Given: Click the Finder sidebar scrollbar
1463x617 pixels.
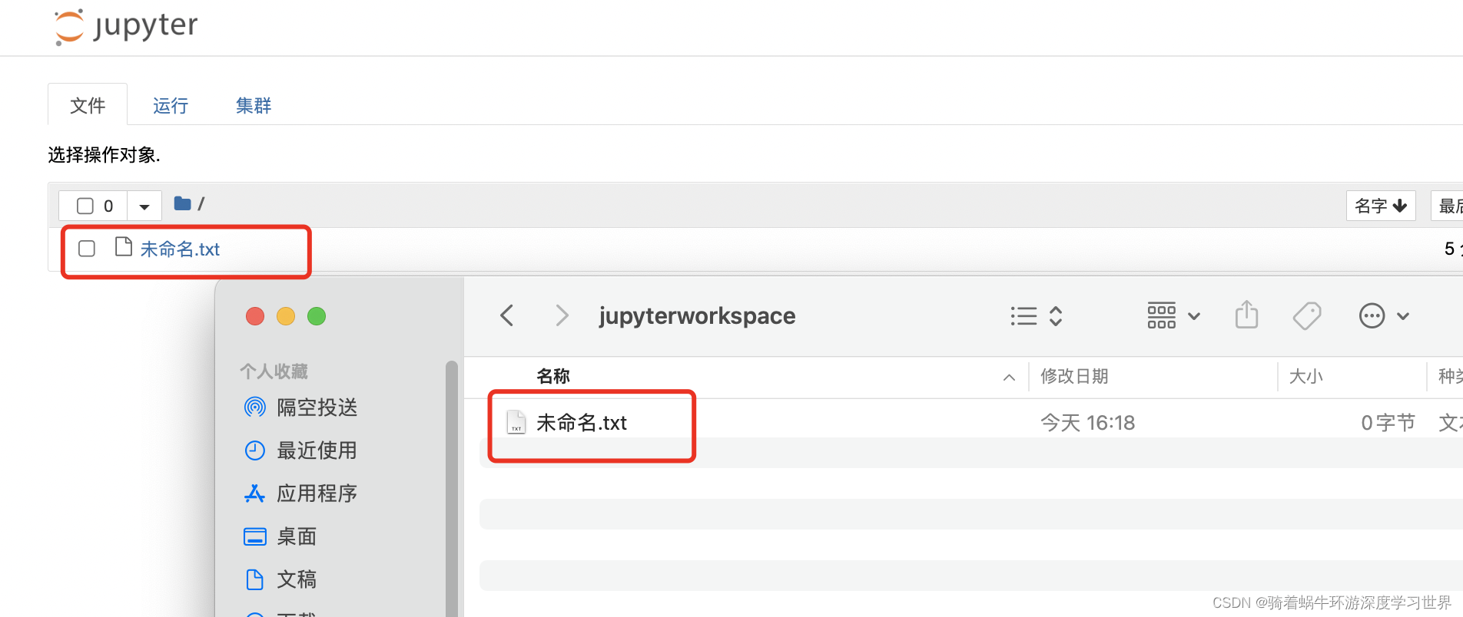Looking at the screenshot, I should (452, 488).
